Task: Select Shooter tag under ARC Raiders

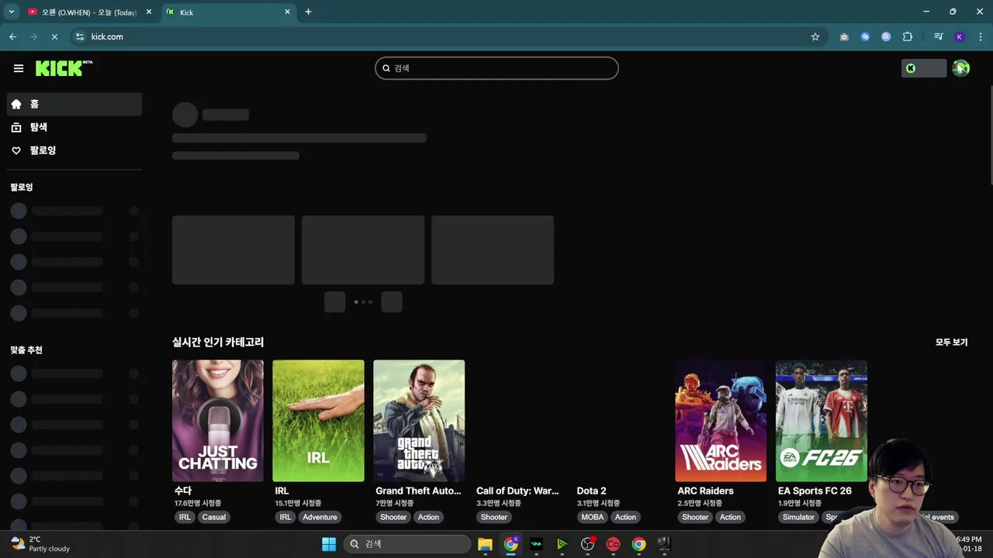Action: [x=695, y=517]
